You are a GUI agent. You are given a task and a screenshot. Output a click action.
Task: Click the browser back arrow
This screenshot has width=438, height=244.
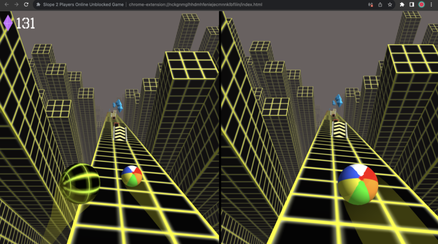pos(6,5)
